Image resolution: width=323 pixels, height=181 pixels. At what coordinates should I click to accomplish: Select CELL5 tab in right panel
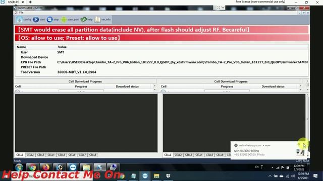click(x=209, y=155)
